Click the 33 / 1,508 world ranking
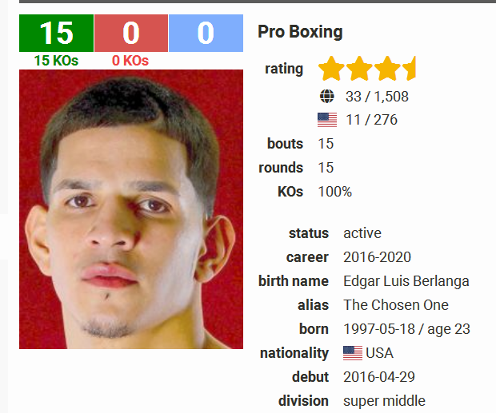Viewport: 496px width, 413px height. point(377,97)
